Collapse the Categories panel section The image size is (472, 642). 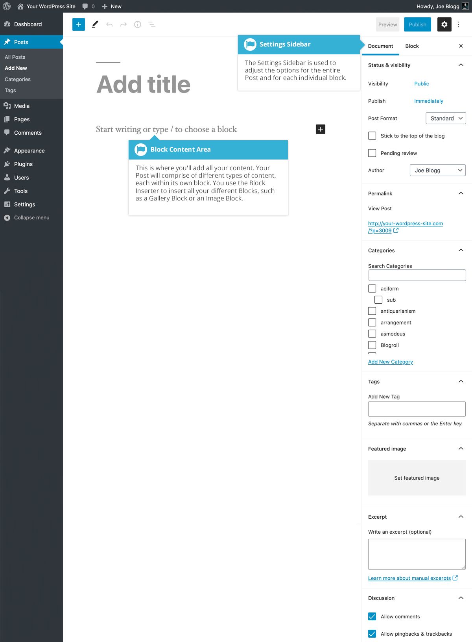click(x=461, y=250)
